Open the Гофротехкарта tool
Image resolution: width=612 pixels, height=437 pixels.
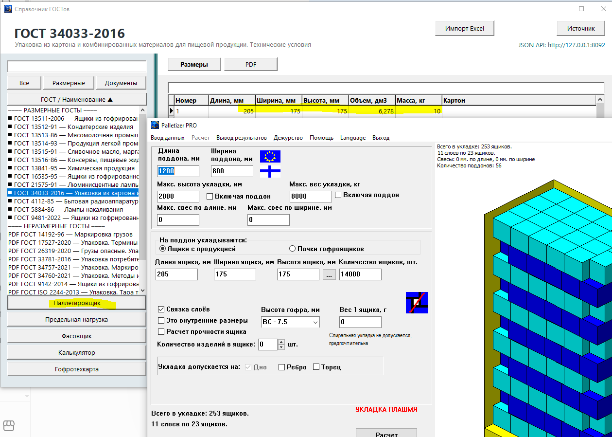(x=77, y=369)
